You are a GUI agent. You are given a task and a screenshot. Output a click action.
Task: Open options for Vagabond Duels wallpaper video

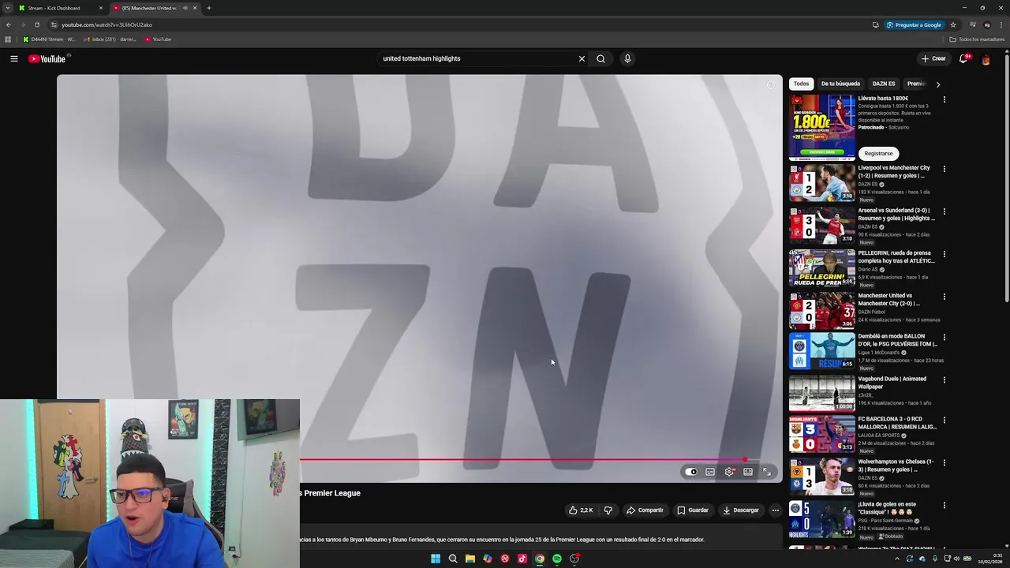pos(944,379)
